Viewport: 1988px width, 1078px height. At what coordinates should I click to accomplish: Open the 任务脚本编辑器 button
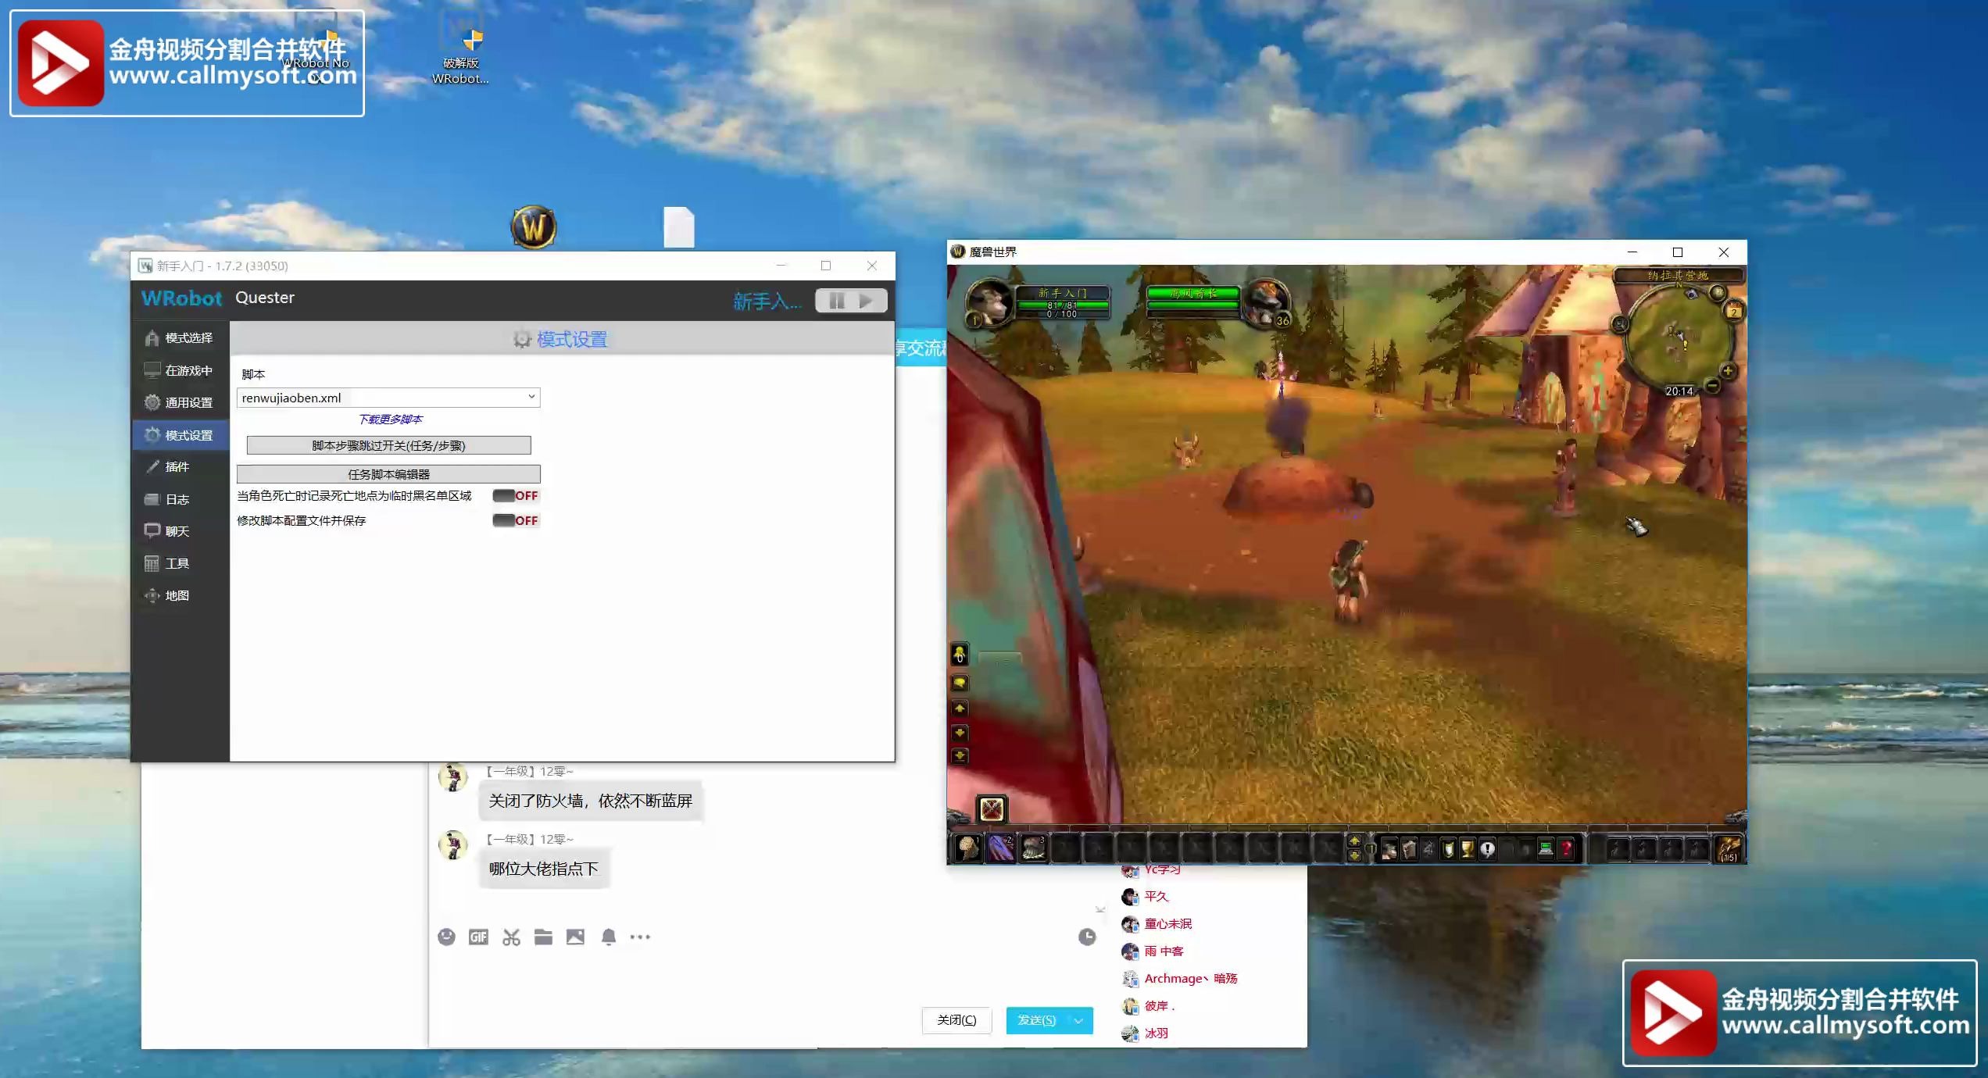(388, 474)
